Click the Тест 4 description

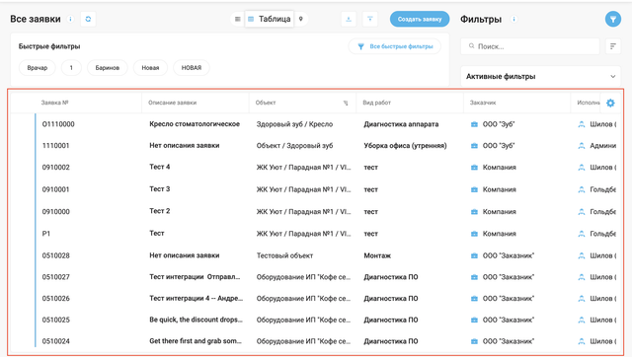tap(160, 167)
